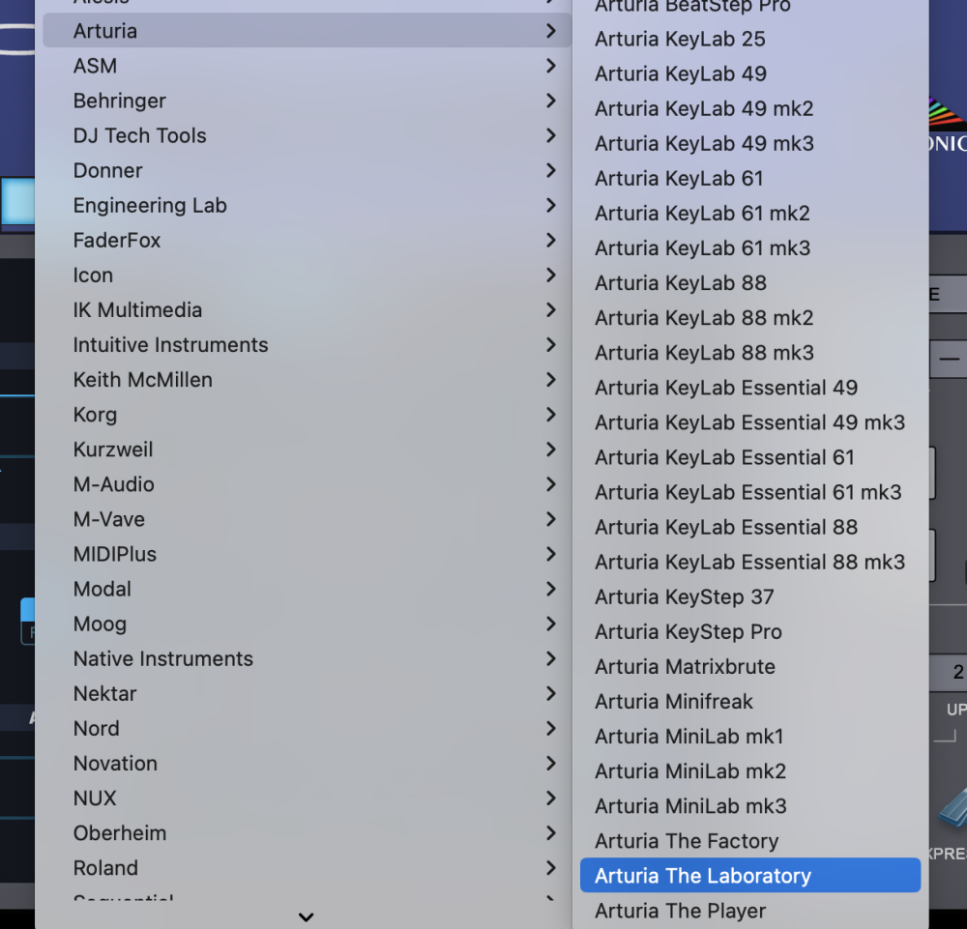Expand the Kurzweil submenu arrow
The height and width of the screenshot is (929, 967).
pyautogui.click(x=551, y=450)
